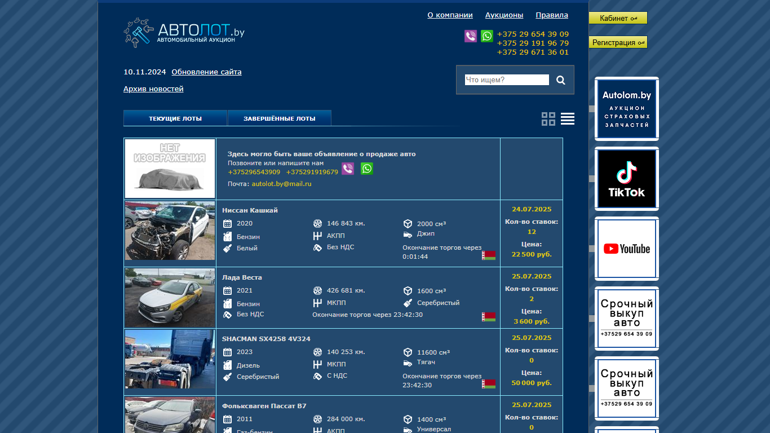Click phone number +375296543909 in ad

[x=254, y=172]
